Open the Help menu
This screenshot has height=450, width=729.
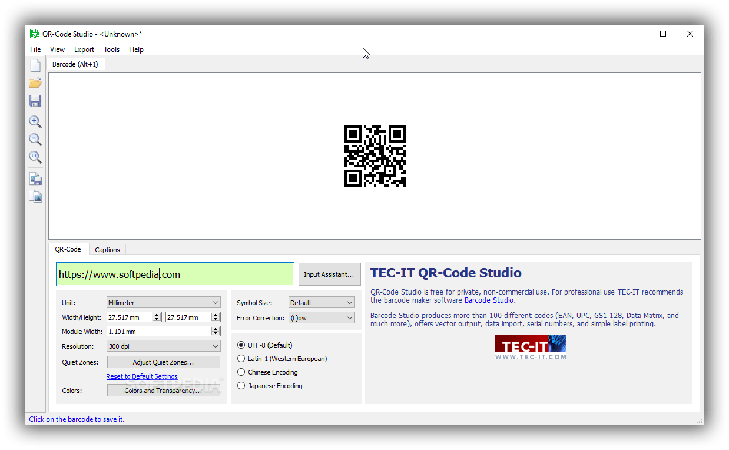pyautogui.click(x=136, y=49)
